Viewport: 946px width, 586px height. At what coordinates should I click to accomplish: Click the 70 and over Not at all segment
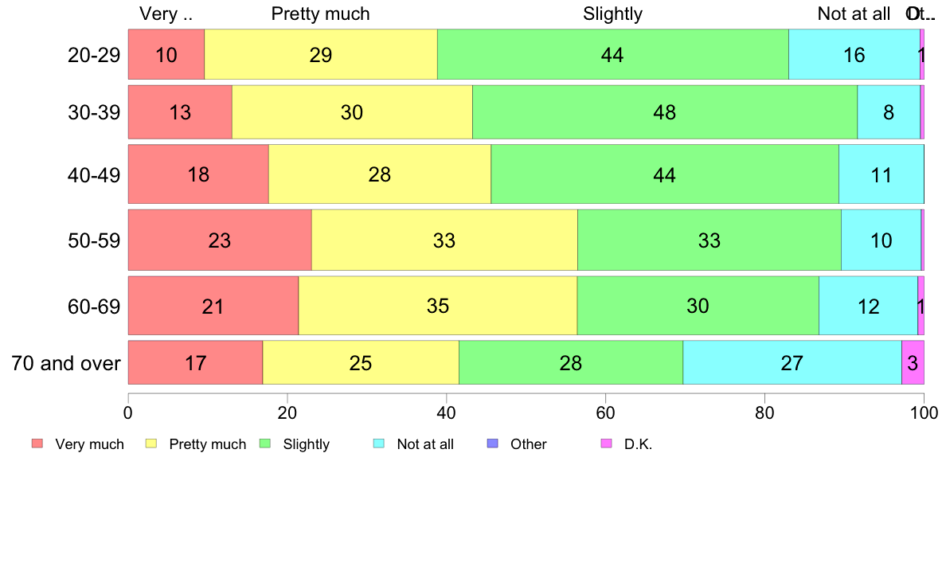pyautogui.click(x=792, y=363)
